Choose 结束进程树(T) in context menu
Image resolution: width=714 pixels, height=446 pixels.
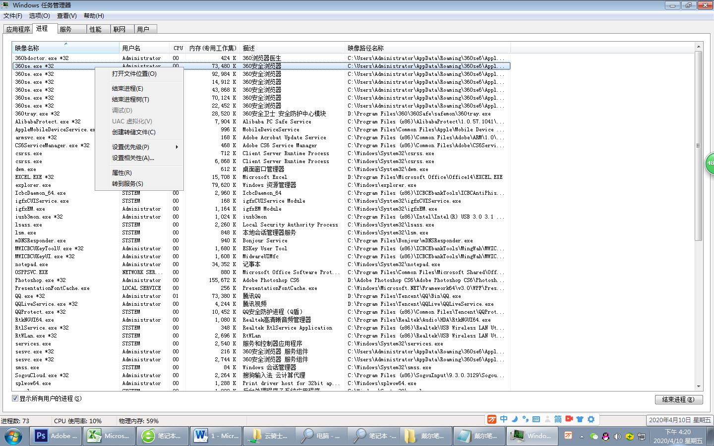click(x=139, y=100)
